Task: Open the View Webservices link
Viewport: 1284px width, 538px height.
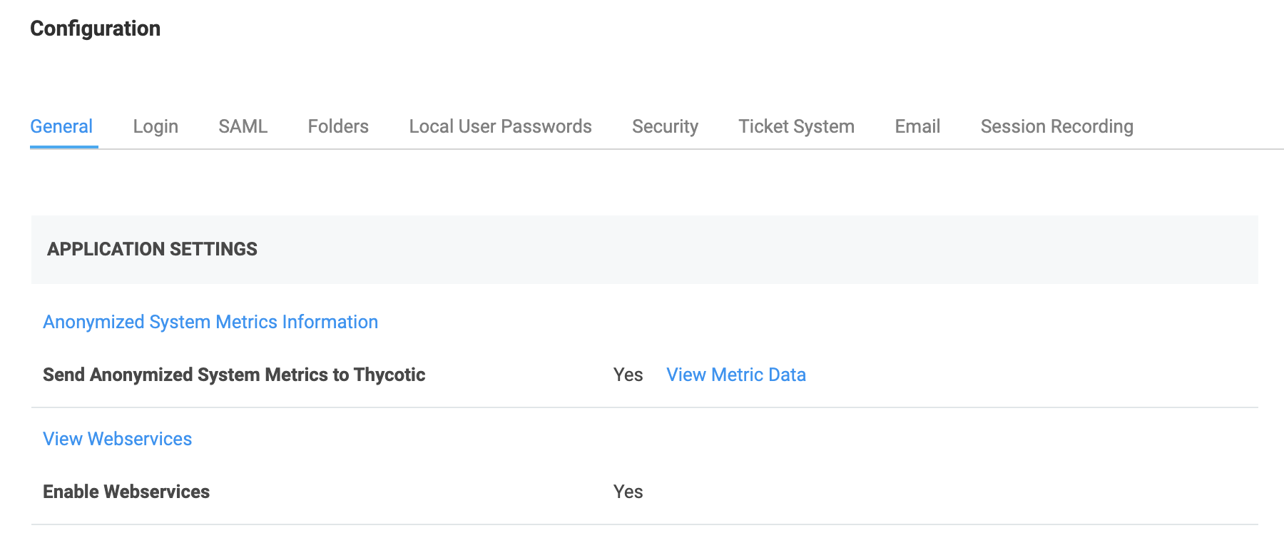Action: pos(118,439)
